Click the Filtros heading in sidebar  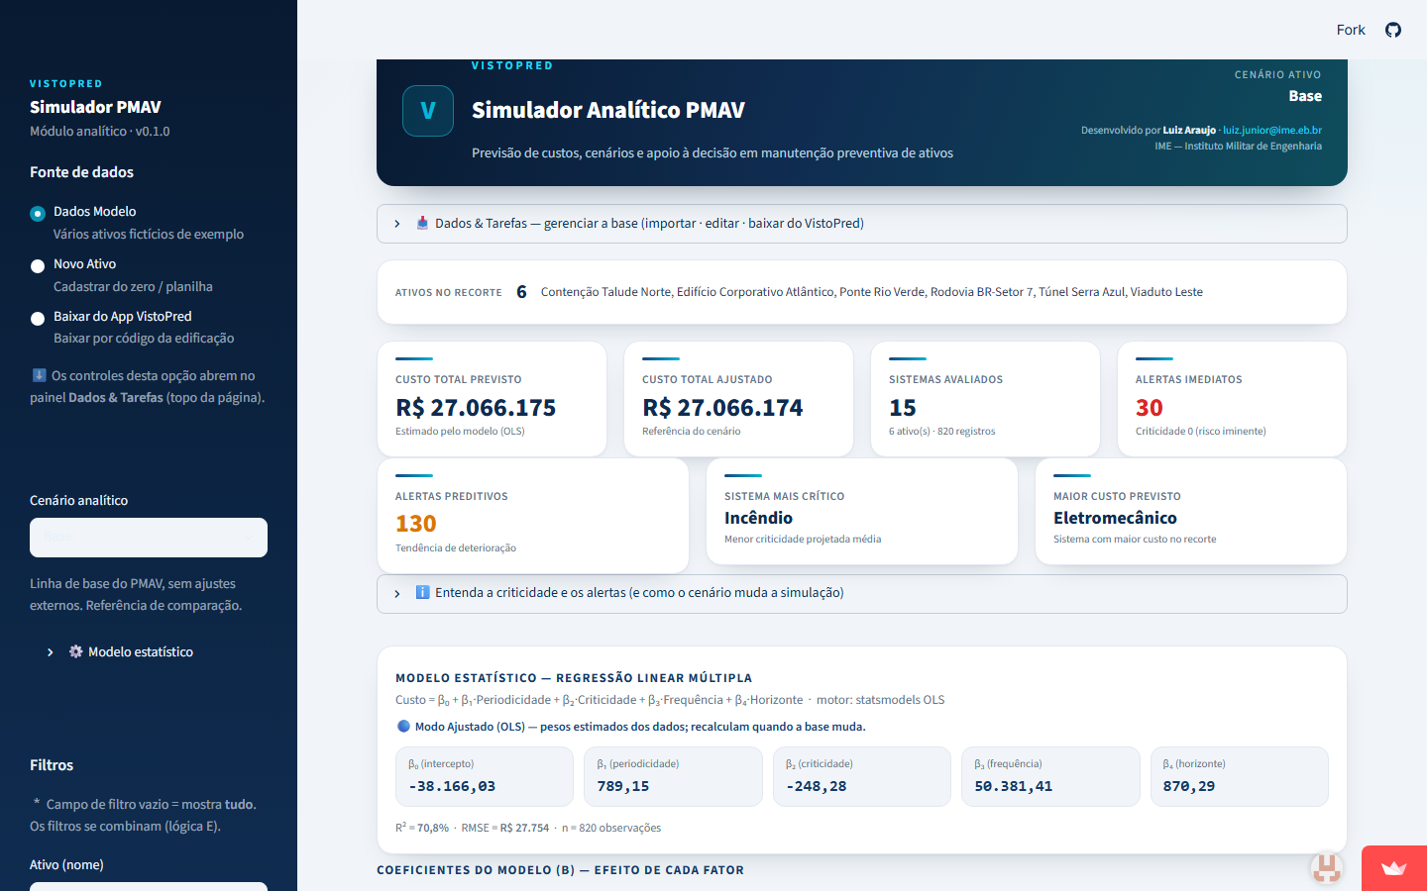pos(52,765)
